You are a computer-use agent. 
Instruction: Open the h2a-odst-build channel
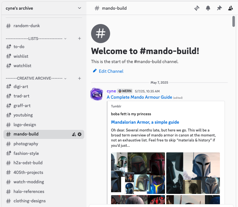pyautogui.click(x=44, y=163)
